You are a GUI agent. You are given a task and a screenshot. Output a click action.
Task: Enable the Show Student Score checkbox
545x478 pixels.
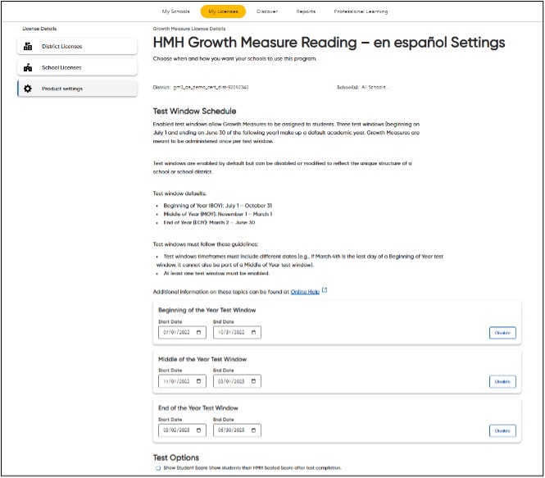tap(158, 468)
